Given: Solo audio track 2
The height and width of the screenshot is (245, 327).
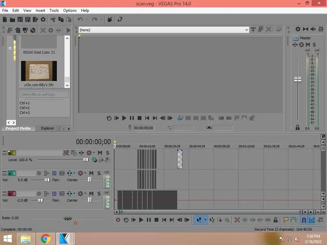Looking at the screenshot, I should 99,173.
